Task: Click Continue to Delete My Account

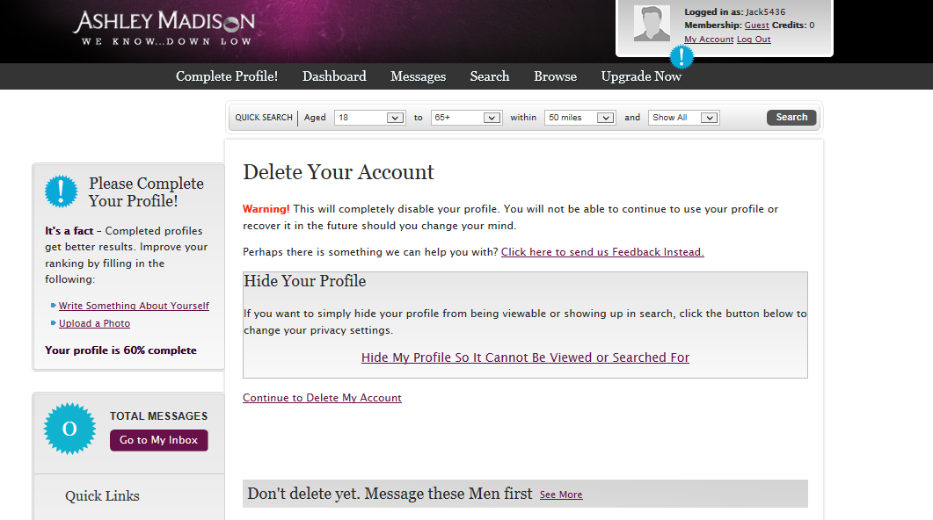Action: click(x=322, y=398)
